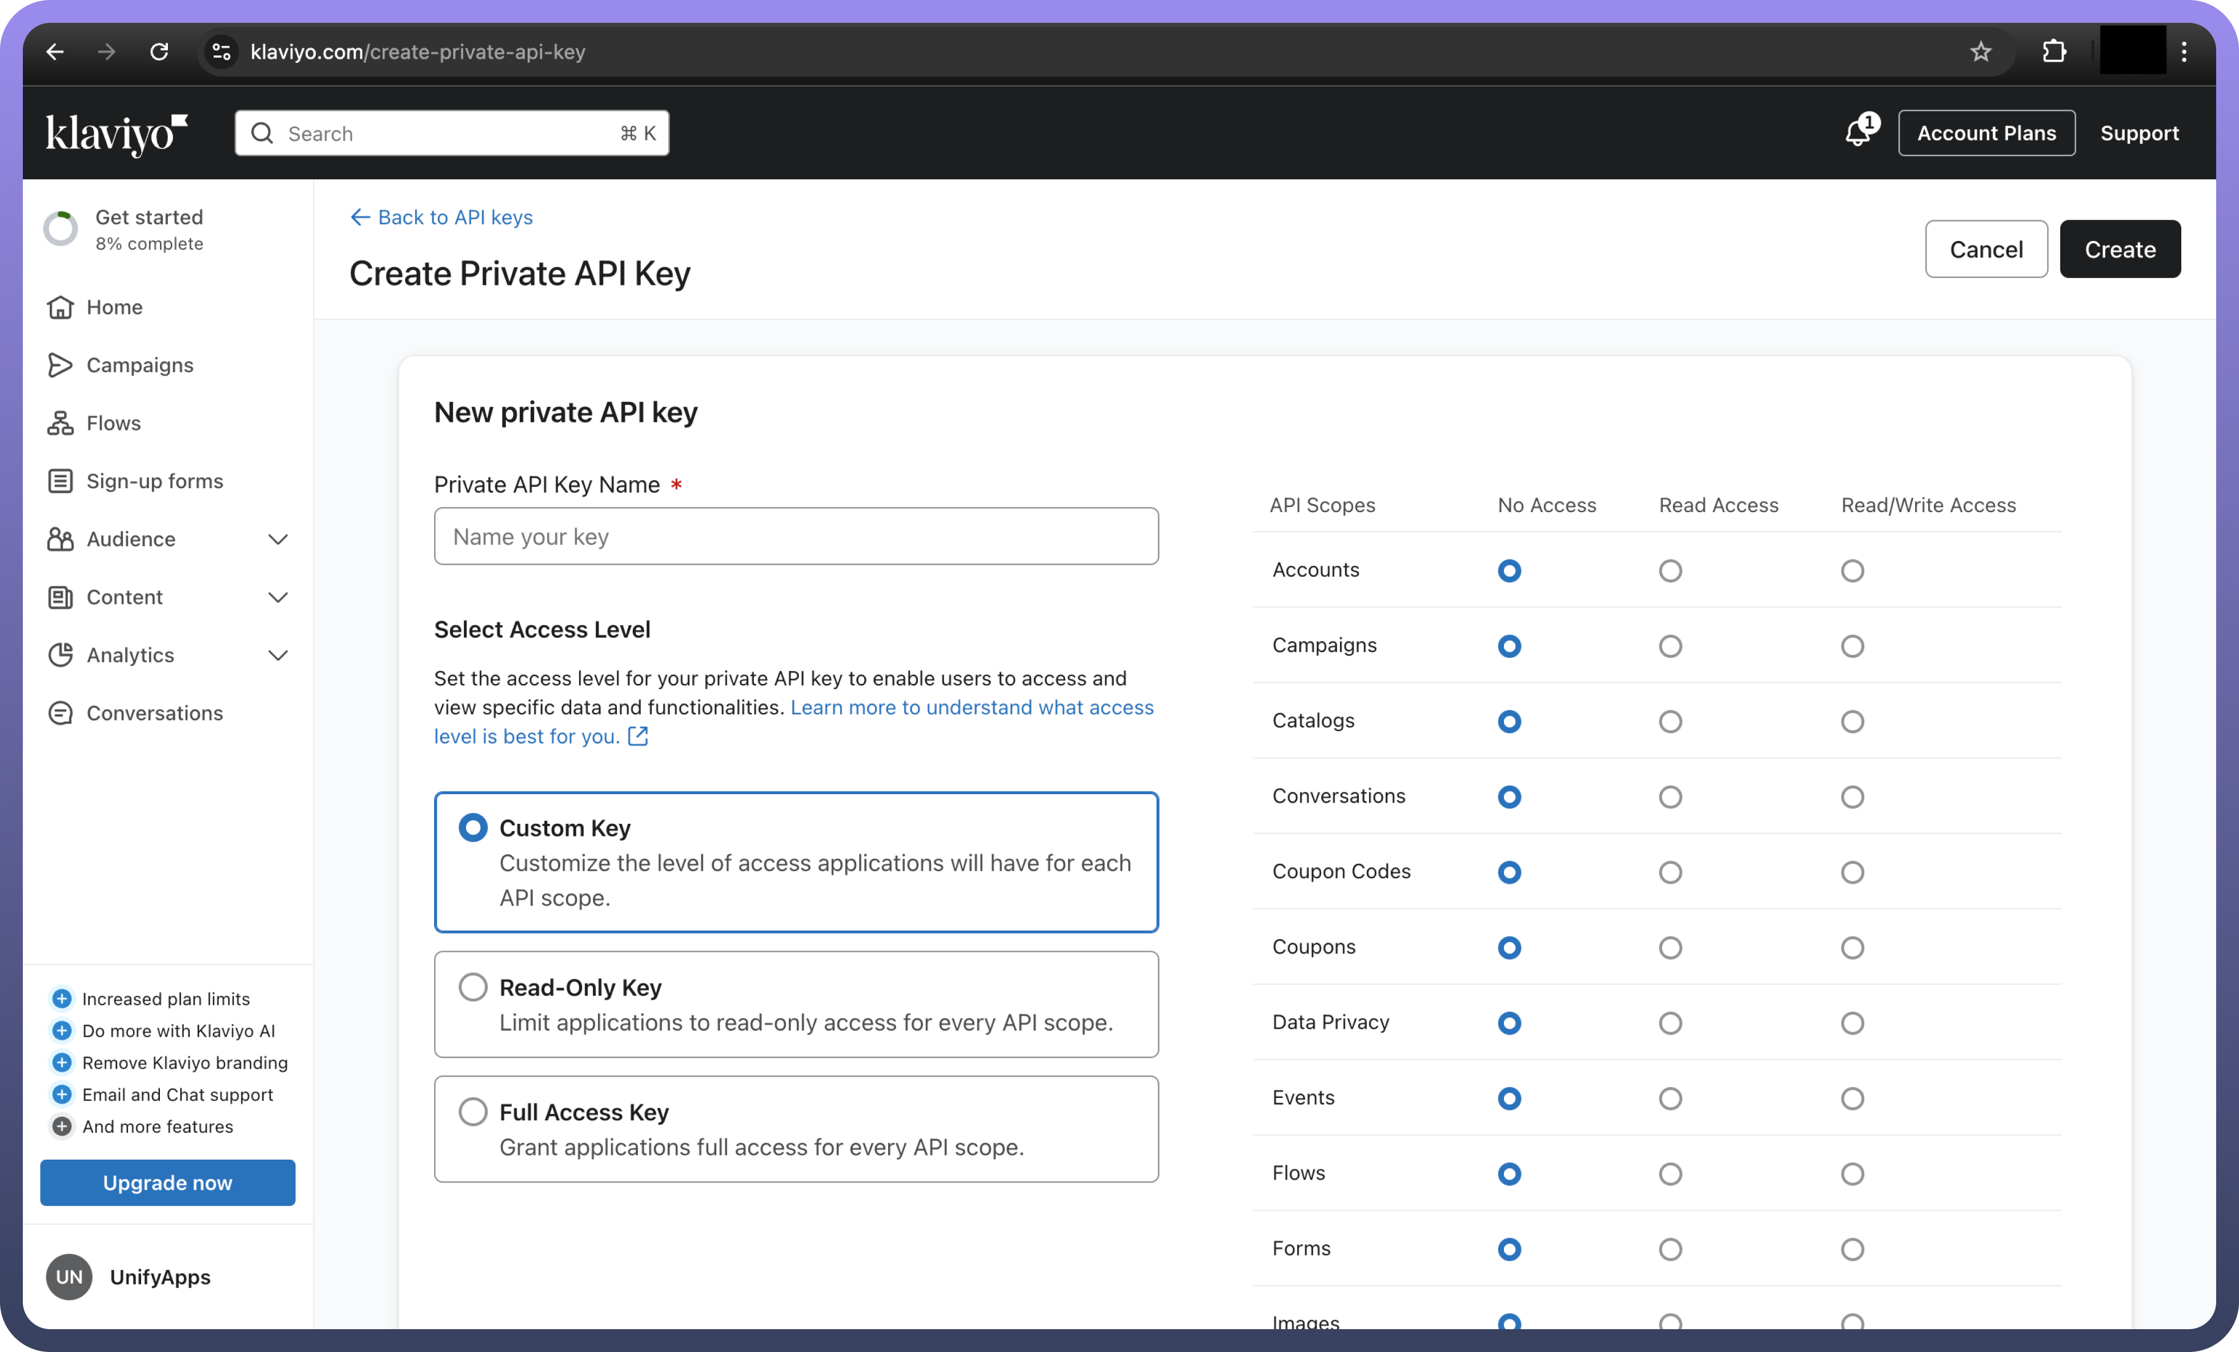The image size is (2239, 1352).
Task: Set Accounts scope to Read Access
Action: [1670, 570]
